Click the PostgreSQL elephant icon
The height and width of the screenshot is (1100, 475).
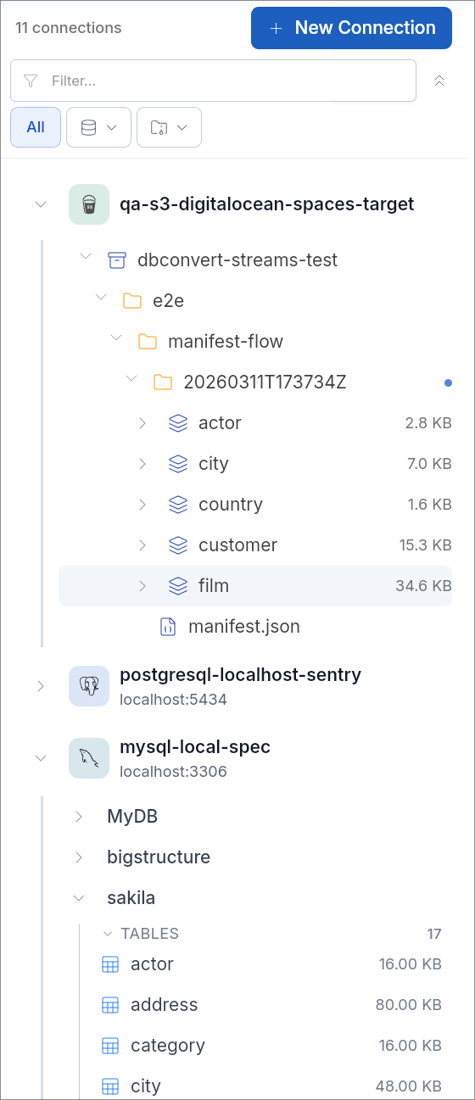coord(89,686)
